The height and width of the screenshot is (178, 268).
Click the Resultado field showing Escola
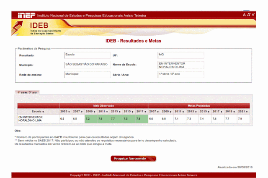[87, 55]
